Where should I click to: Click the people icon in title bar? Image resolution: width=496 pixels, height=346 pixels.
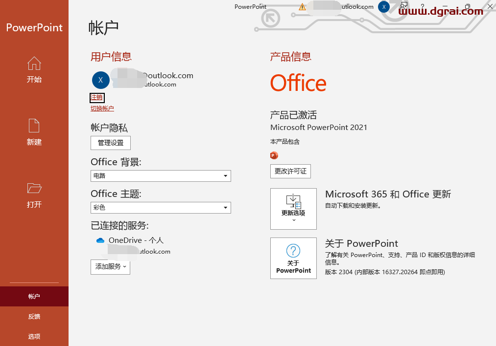coord(403,6)
